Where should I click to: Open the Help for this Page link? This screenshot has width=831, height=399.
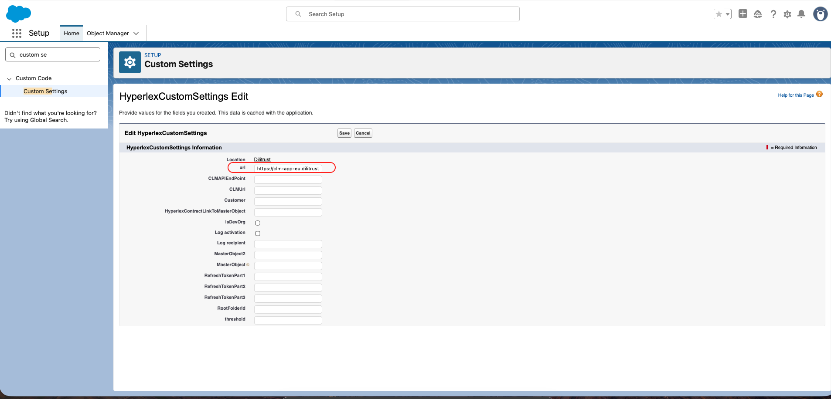(x=796, y=95)
